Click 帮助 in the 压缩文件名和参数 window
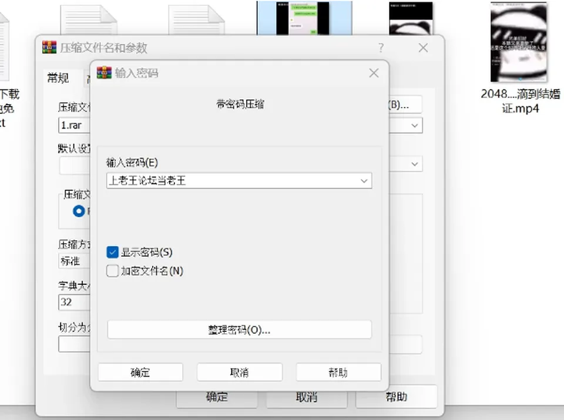This screenshot has height=420, width=564. (x=397, y=397)
